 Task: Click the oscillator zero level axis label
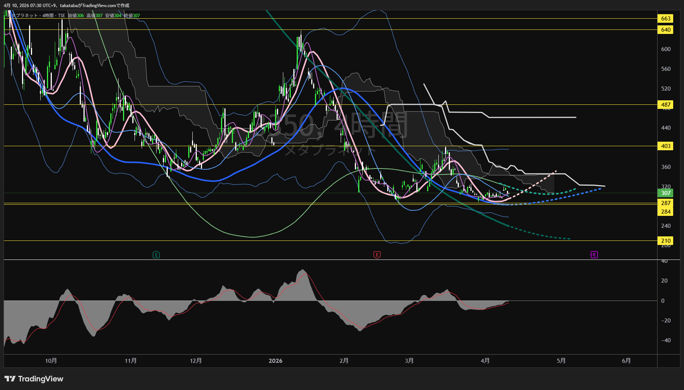(663, 301)
